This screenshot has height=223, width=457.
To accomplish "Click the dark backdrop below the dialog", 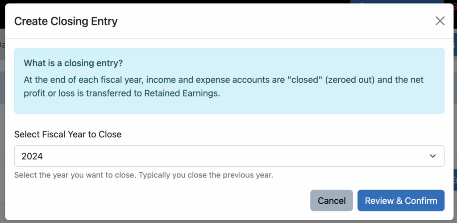I will tap(223, 221).
